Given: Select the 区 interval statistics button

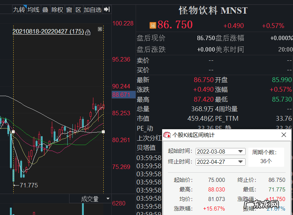Looking at the screenshot, I should [78, 10].
